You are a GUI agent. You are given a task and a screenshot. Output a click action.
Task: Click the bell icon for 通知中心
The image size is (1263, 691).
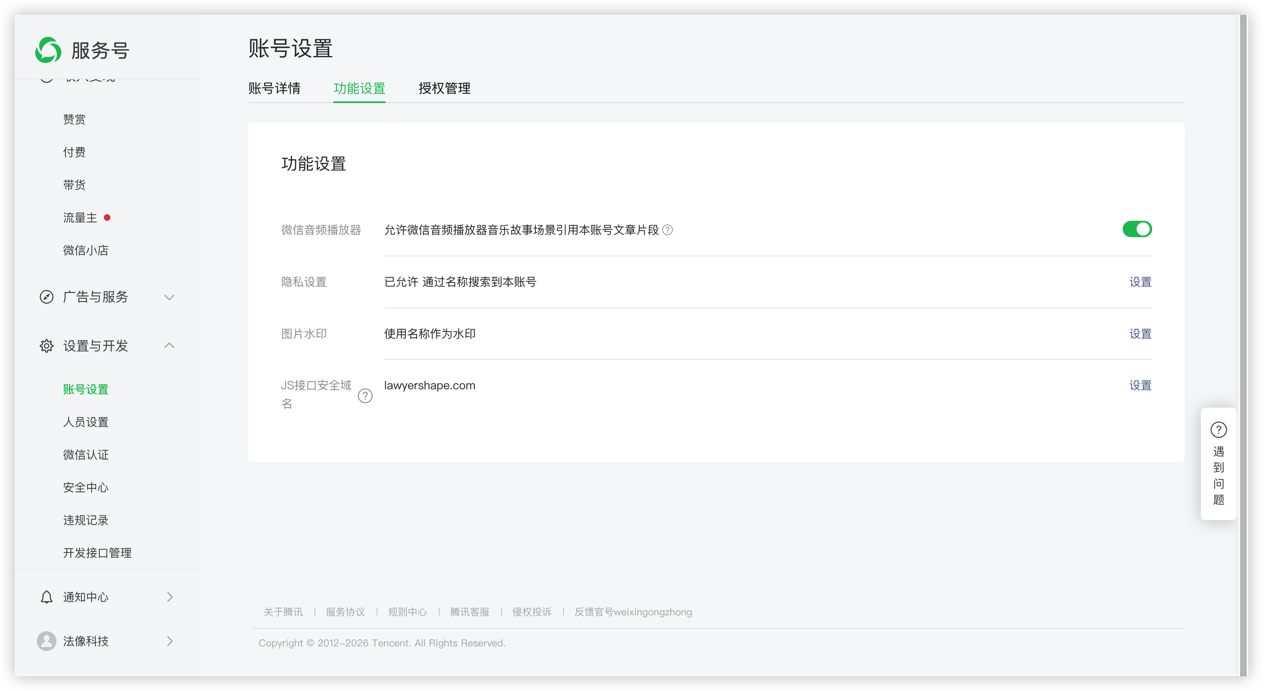pyautogui.click(x=47, y=597)
